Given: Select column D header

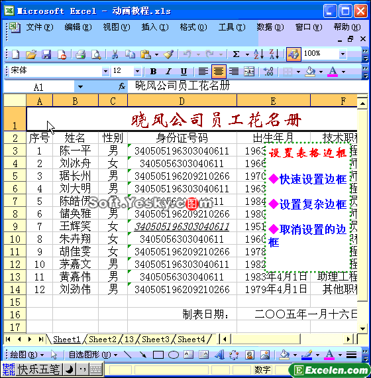Looking at the screenshot, I should pyautogui.click(x=182, y=101).
